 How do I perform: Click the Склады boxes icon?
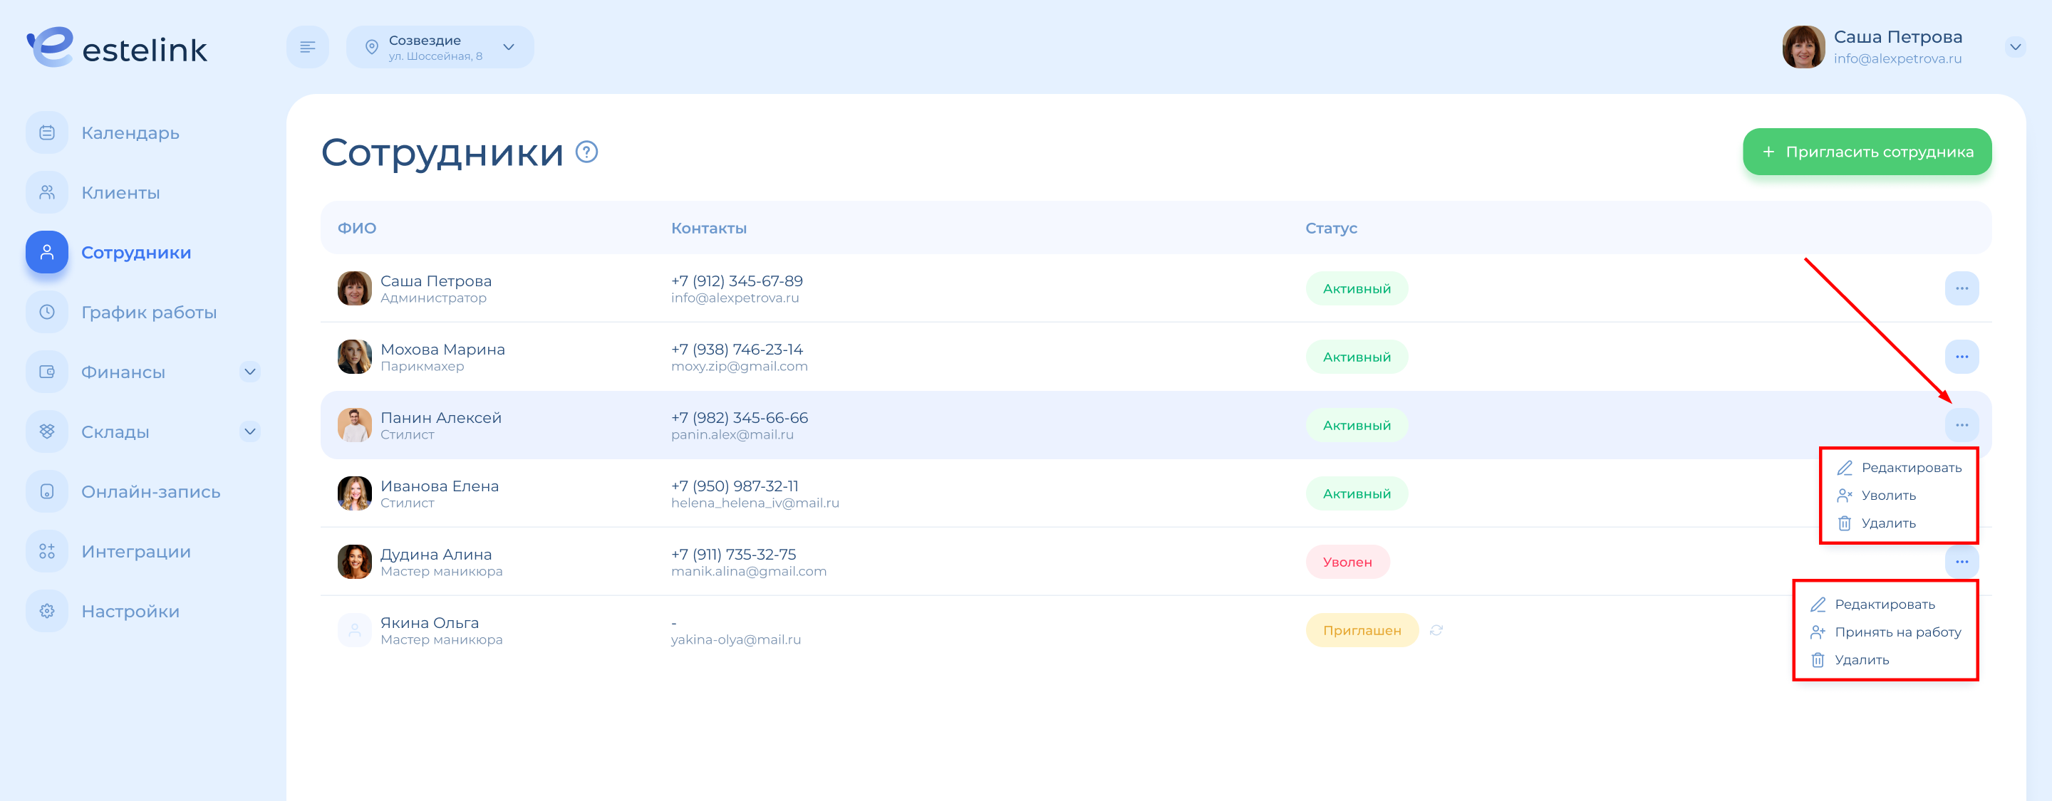point(47,431)
